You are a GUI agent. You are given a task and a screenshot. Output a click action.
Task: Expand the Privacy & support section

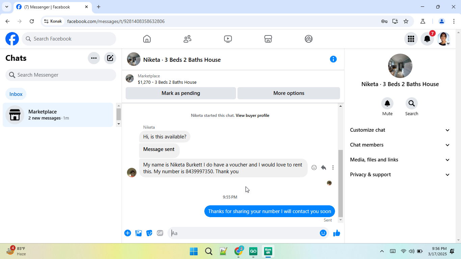[x=400, y=175]
